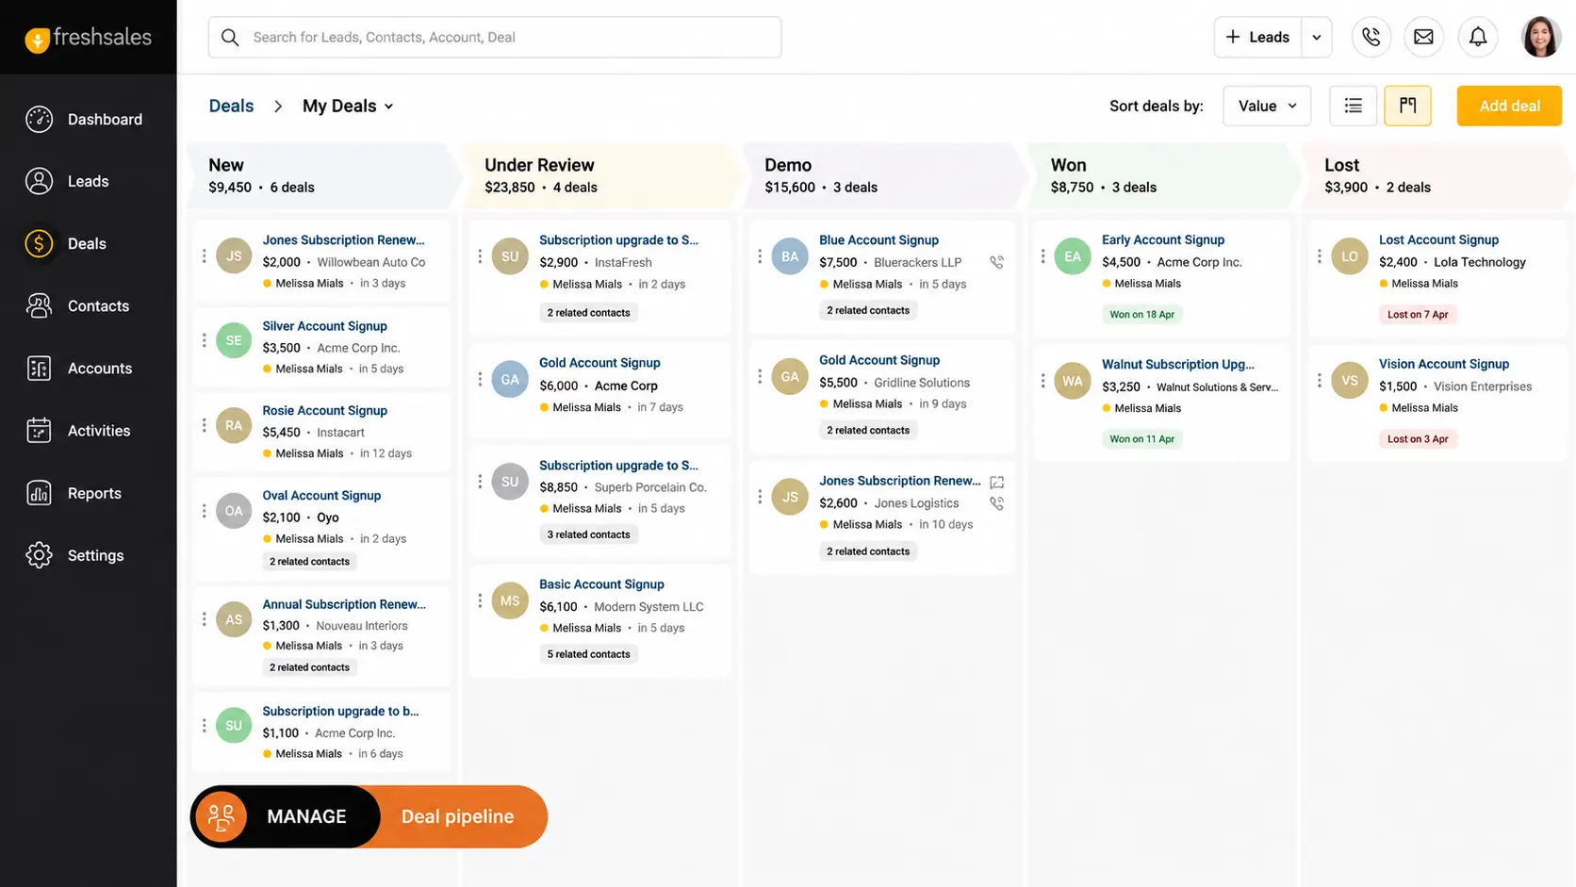The image size is (1576, 887).
Task: Open Gold Account Signup for Gridline Solutions
Action: click(x=879, y=360)
